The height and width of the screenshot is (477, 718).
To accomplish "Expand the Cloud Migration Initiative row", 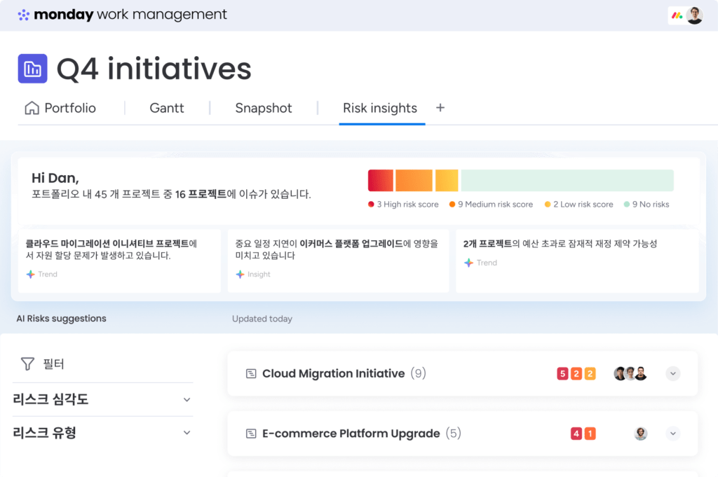I will 673,374.
